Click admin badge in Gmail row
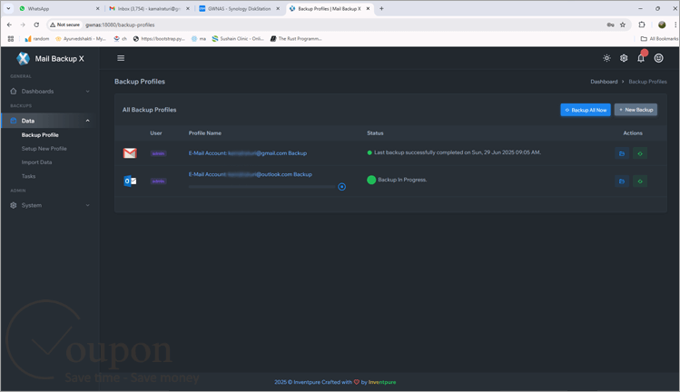 (x=158, y=153)
